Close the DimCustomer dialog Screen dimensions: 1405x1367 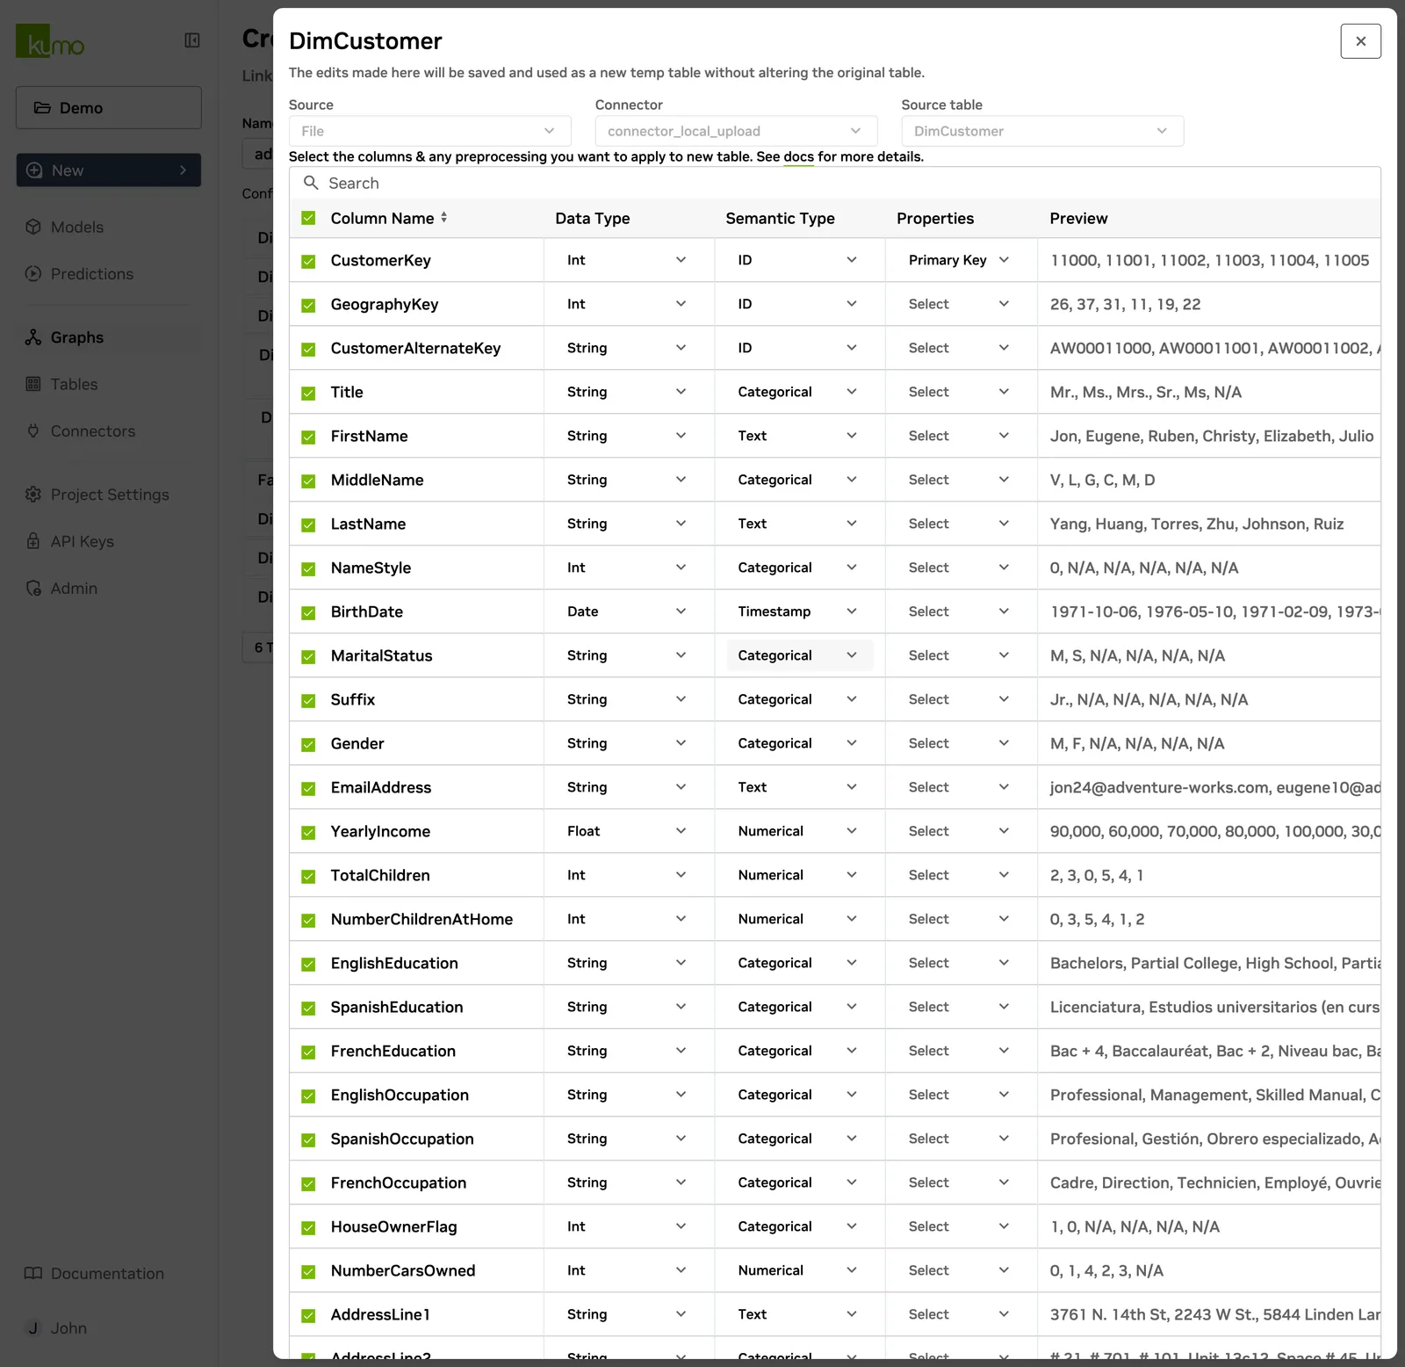pyautogui.click(x=1360, y=41)
